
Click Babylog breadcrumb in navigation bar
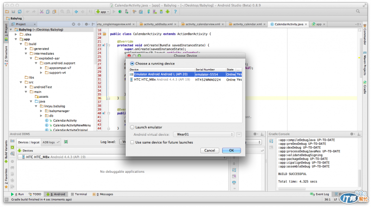[14, 19]
